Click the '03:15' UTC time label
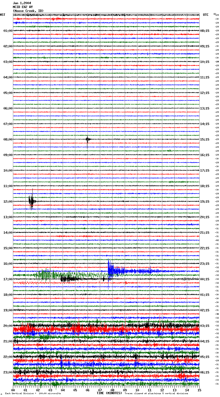The width and height of the screenshot is (220, 397). 205,326
